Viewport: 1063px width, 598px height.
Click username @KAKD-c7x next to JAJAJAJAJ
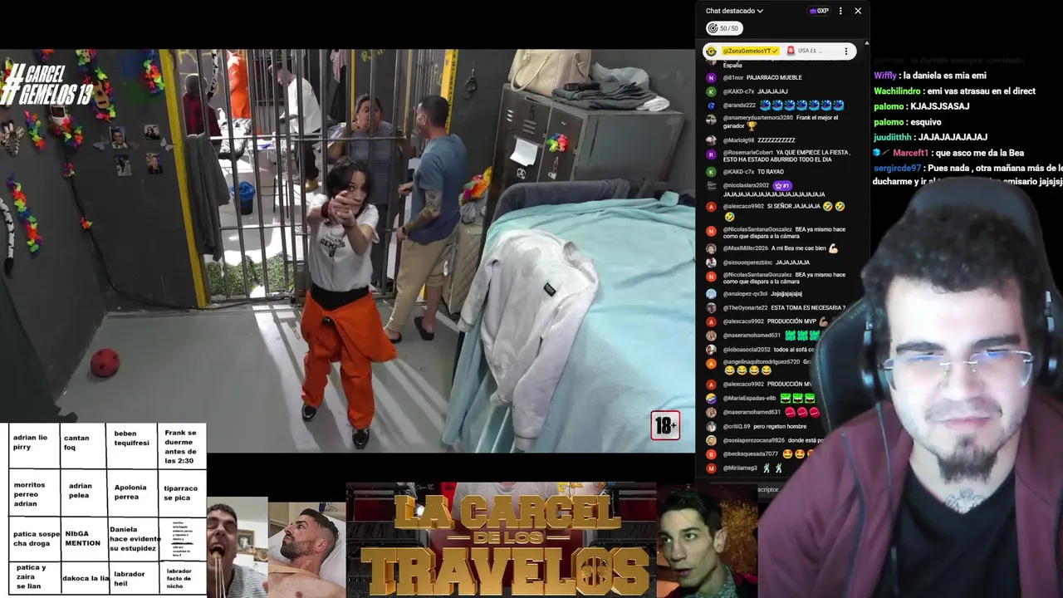click(x=738, y=91)
